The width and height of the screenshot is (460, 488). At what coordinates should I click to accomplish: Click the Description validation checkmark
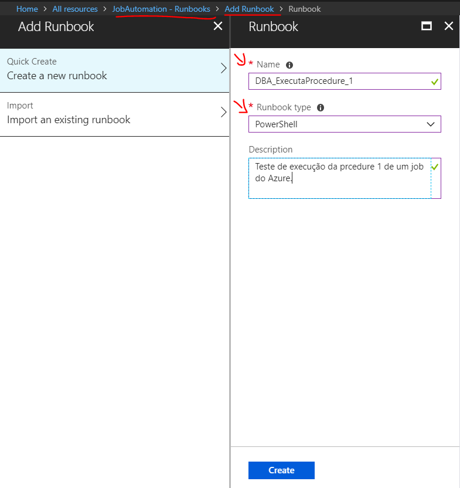pyautogui.click(x=434, y=167)
